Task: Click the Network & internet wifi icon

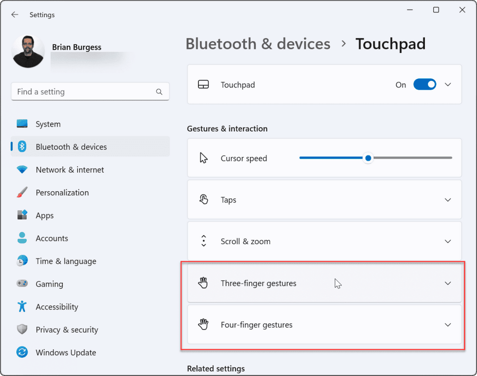Action: (x=22, y=170)
